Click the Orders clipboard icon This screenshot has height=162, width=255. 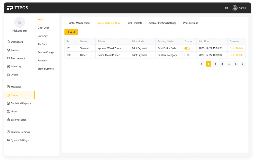[8, 75]
